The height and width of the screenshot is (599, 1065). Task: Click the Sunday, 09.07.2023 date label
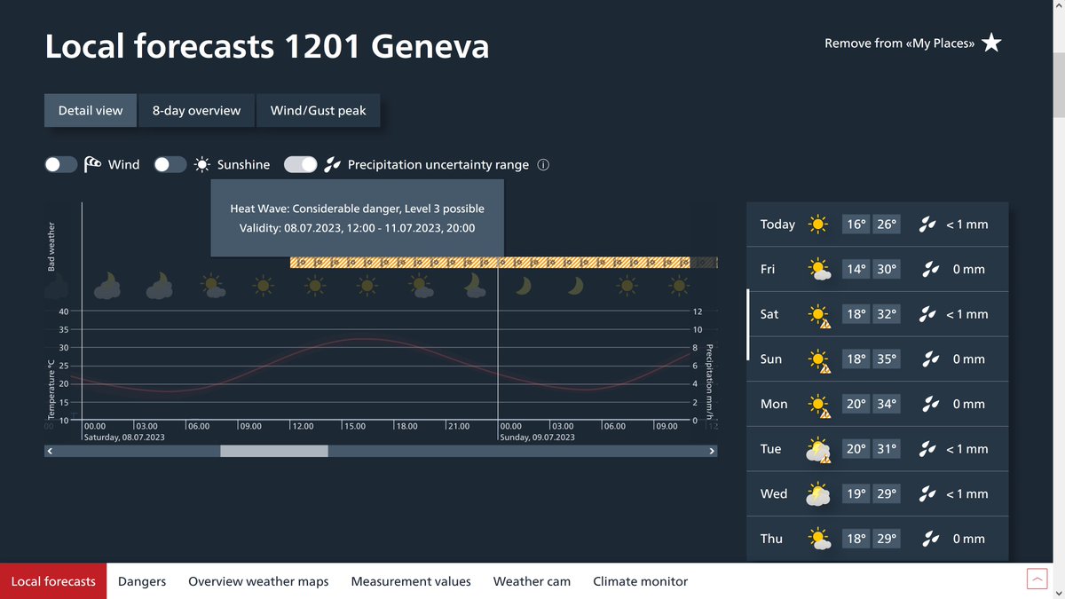pos(538,437)
